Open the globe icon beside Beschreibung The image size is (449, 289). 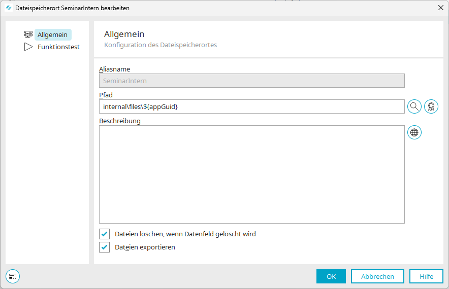414,132
